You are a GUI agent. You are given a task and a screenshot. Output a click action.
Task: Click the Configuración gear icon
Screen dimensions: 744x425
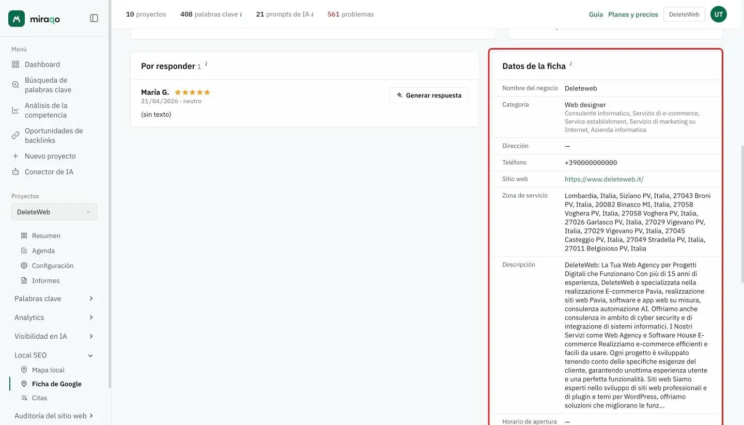[24, 265]
